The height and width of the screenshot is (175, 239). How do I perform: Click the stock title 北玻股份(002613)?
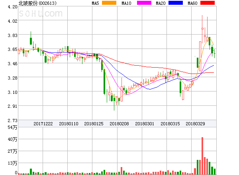coord(37,3)
